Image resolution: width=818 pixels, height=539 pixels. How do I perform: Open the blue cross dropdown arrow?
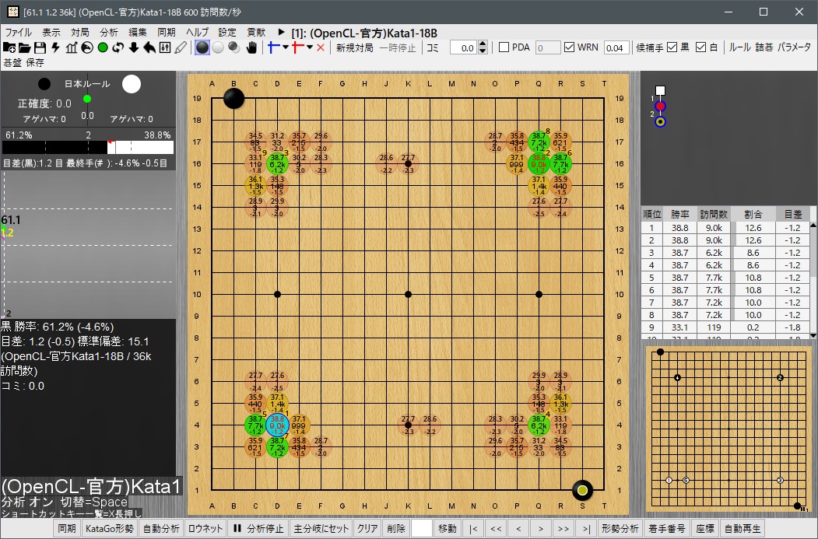coord(286,47)
